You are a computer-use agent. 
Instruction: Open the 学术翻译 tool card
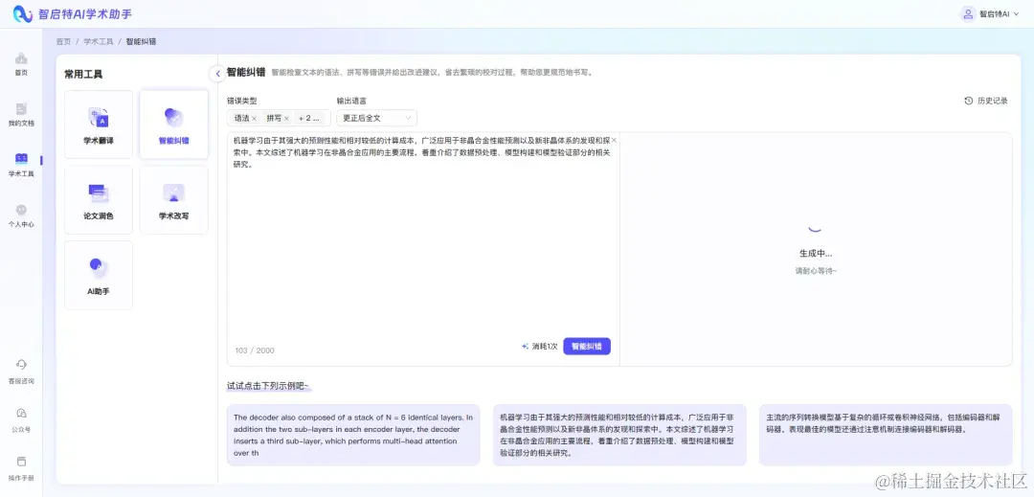[x=99, y=124]
